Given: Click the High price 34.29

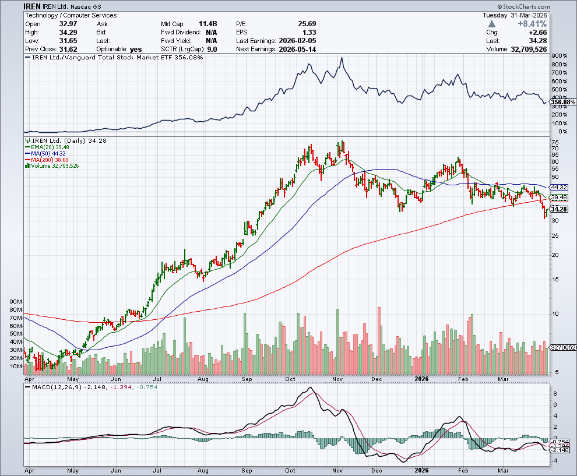Looking at the screenshot, I should pos(68,33).
